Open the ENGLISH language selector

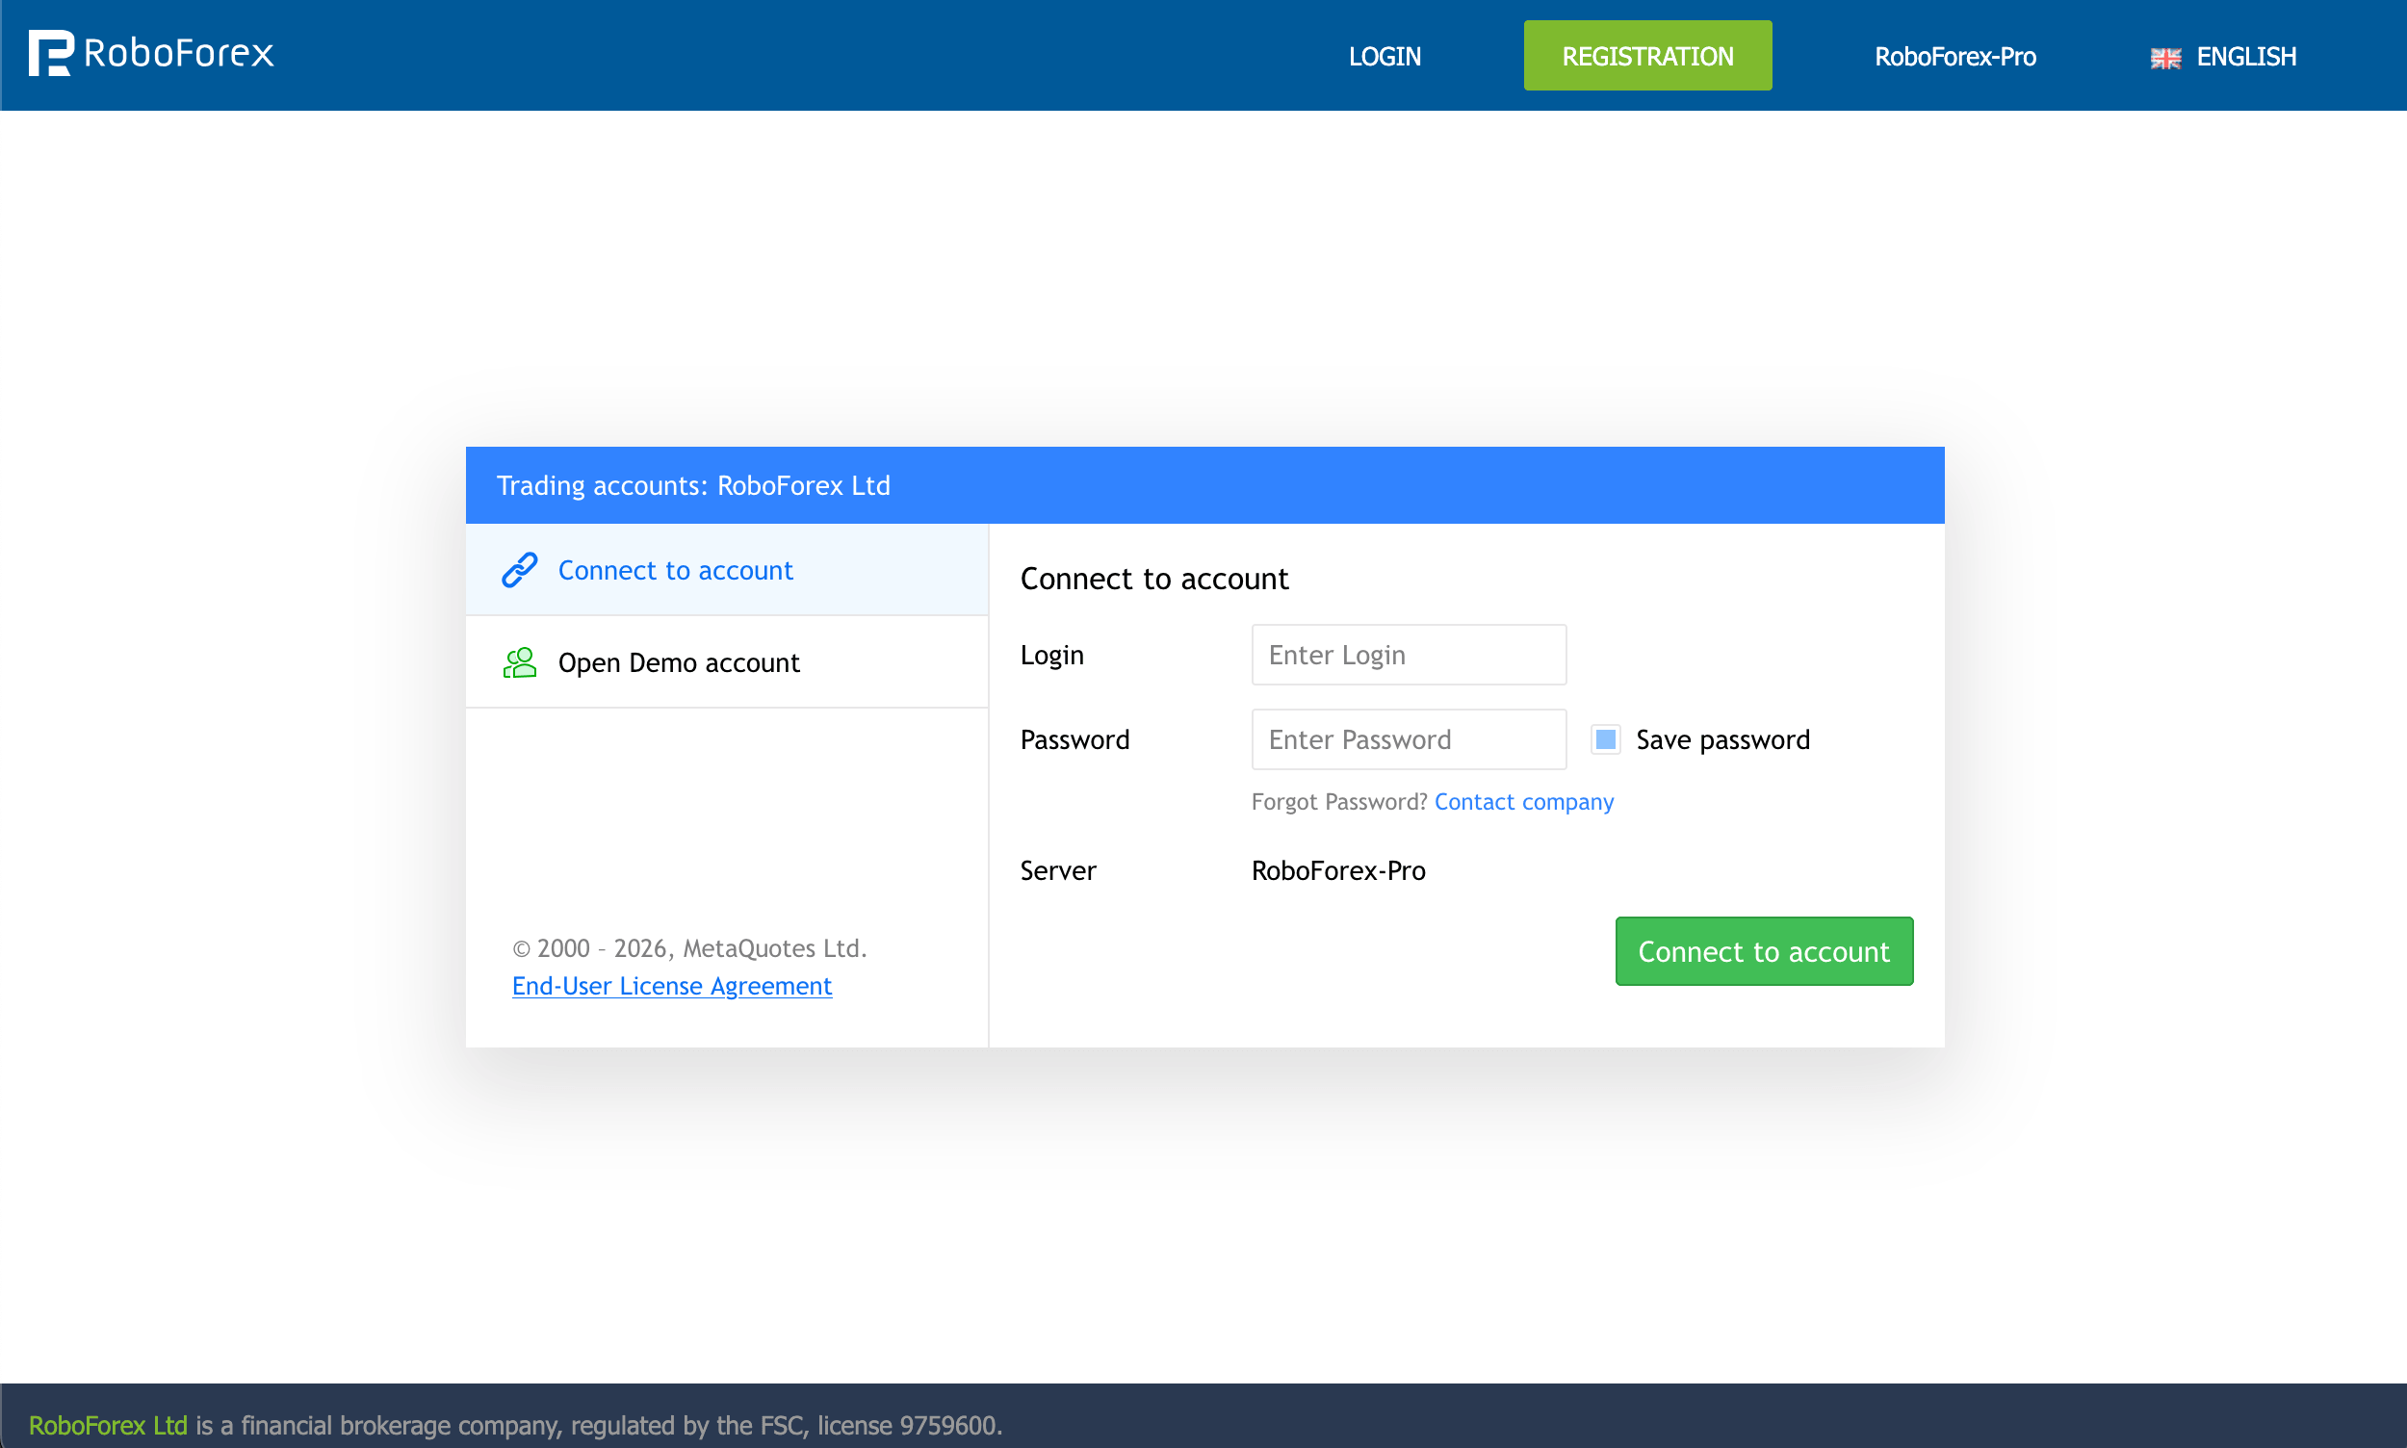tap(2222, 57)
